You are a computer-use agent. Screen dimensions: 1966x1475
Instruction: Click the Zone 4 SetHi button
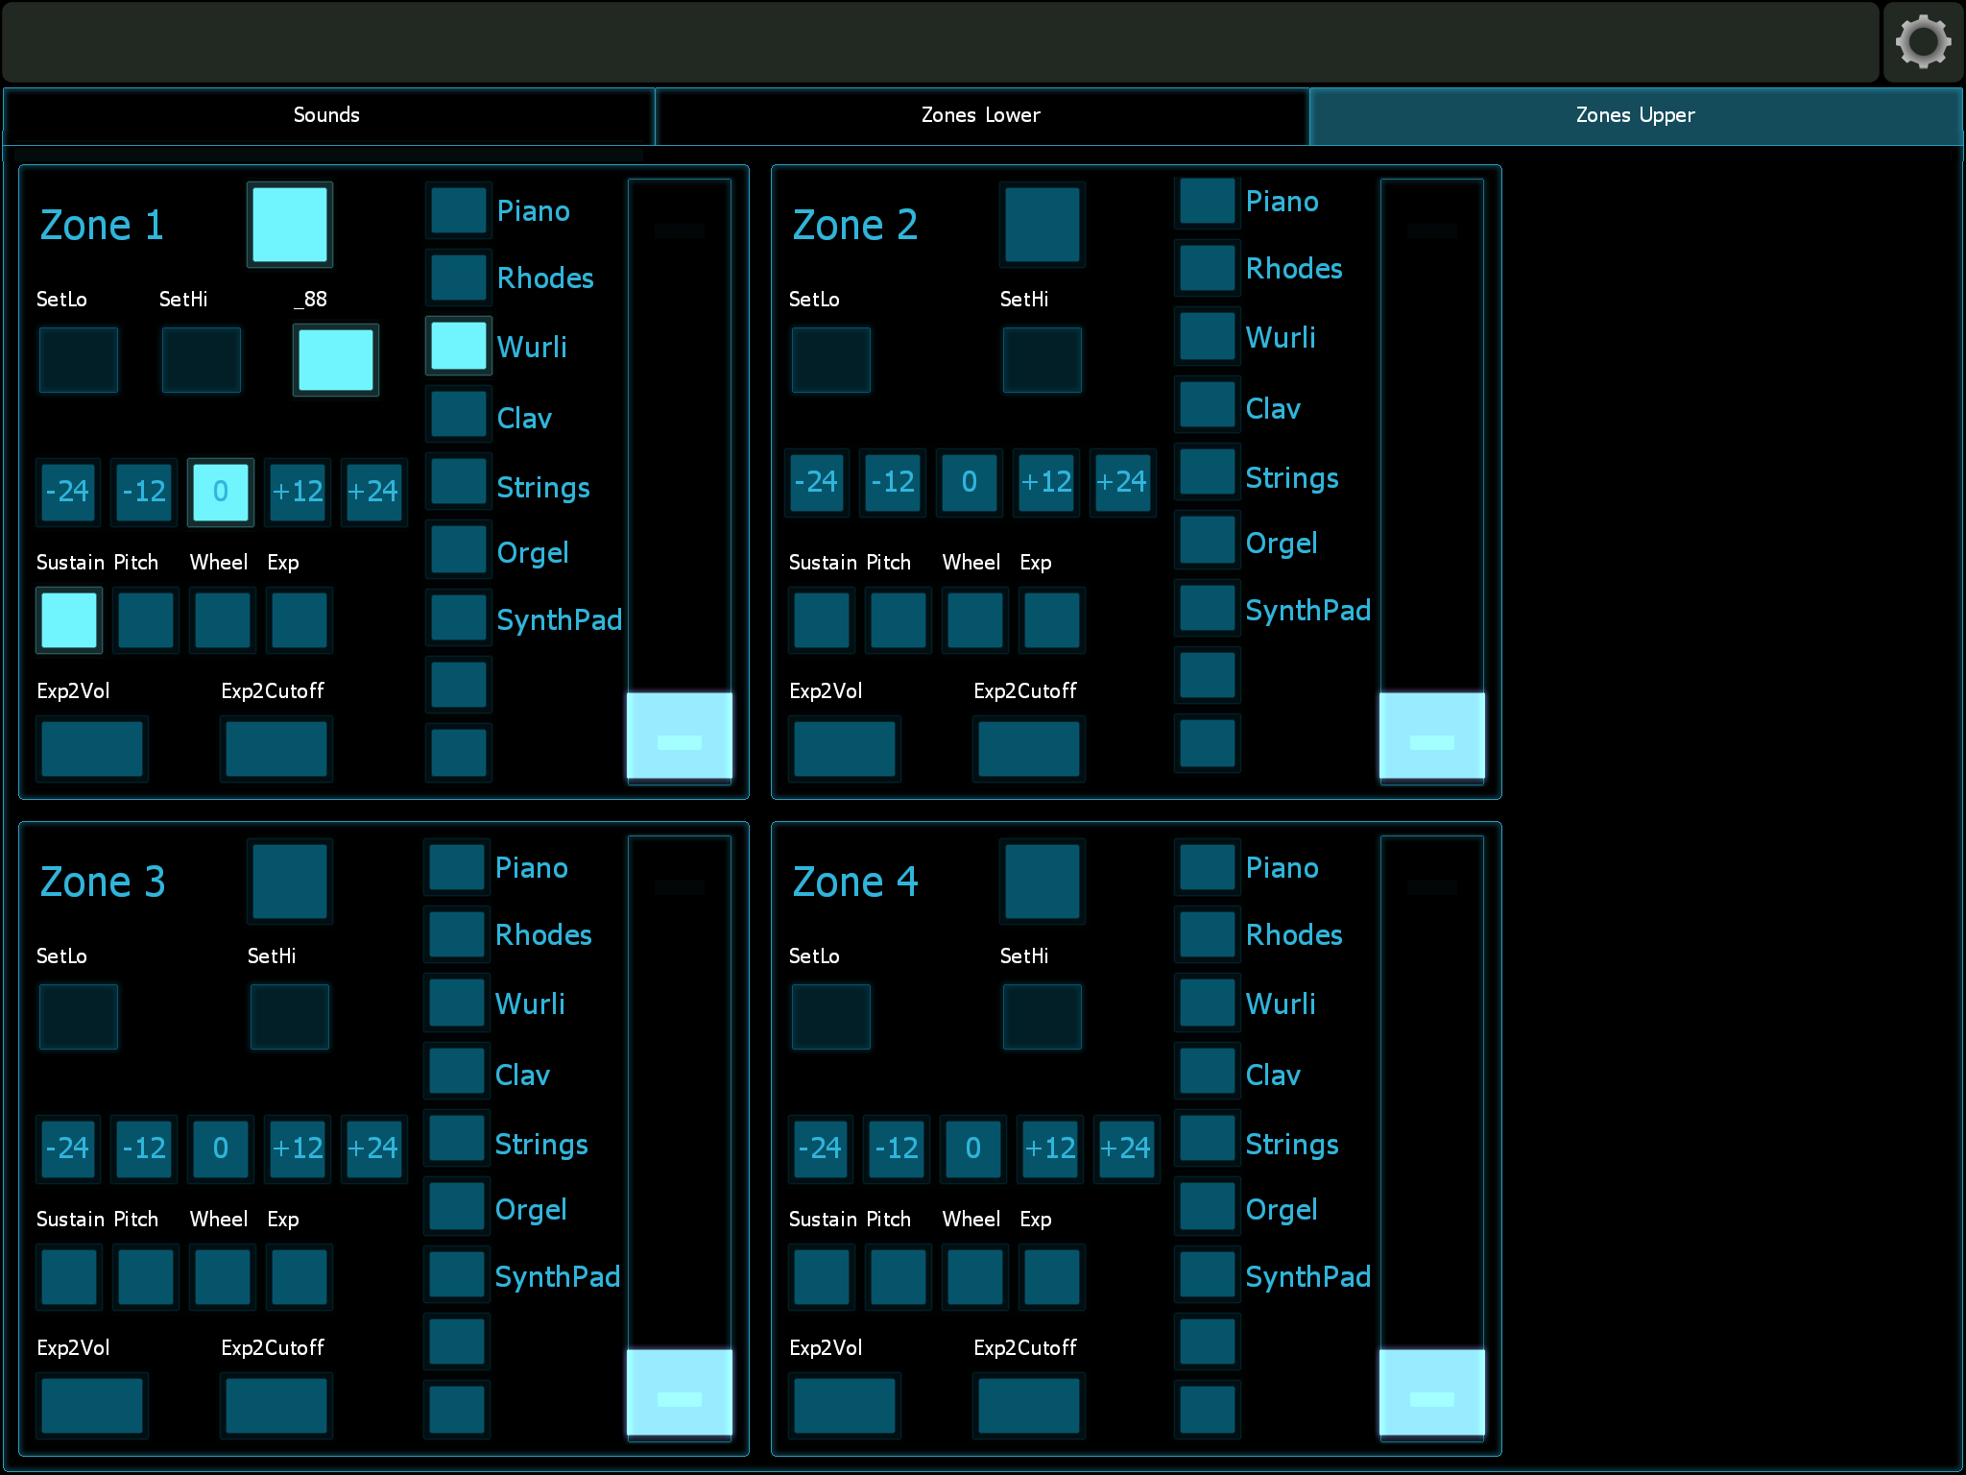point(1043,1017)
